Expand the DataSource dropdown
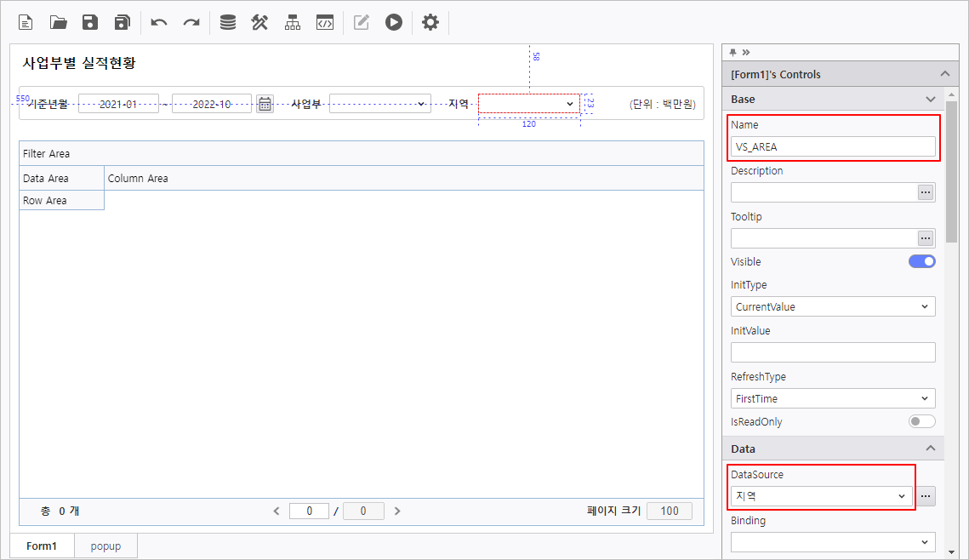The width and height of the screenshot is (969, 560). pos(820,496)
